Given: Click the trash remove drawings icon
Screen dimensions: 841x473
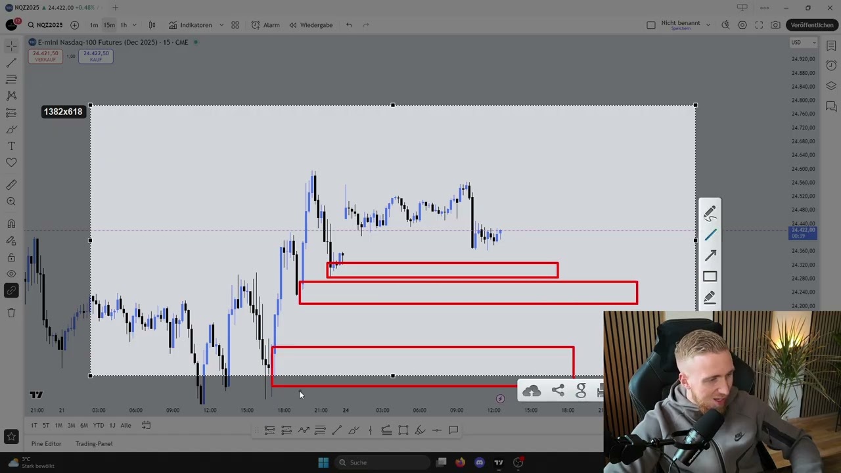Looking at the screenshot, I should (x=11, y=313).
